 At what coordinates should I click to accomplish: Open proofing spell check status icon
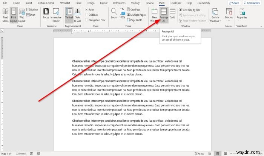click(x=31, y=154)
